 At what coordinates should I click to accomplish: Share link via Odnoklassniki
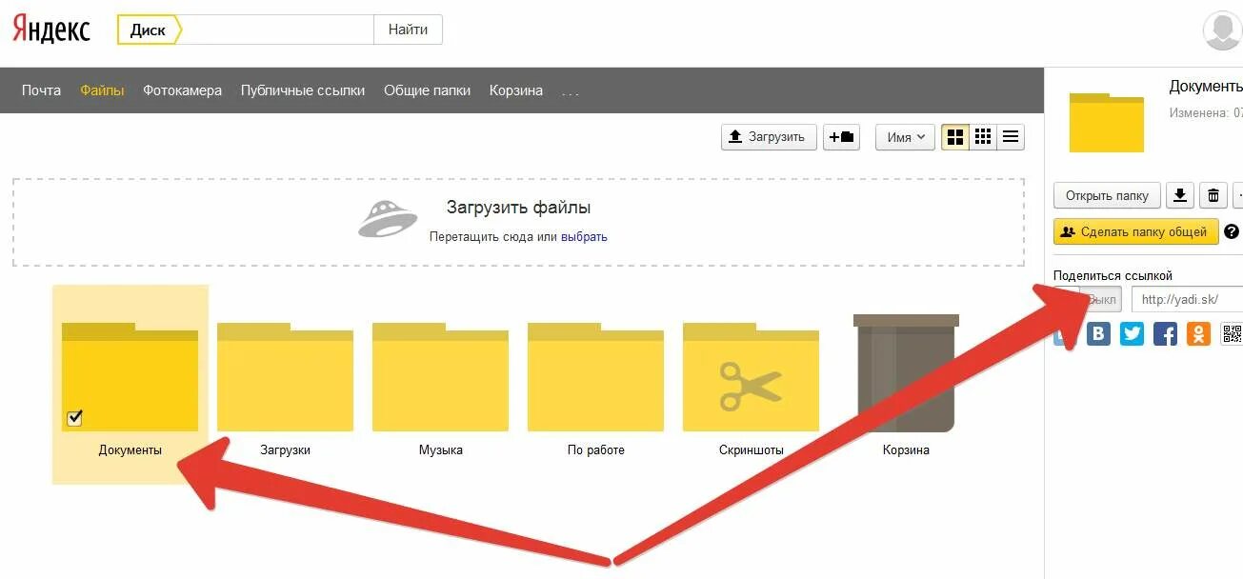click(x=1198, y=333)
